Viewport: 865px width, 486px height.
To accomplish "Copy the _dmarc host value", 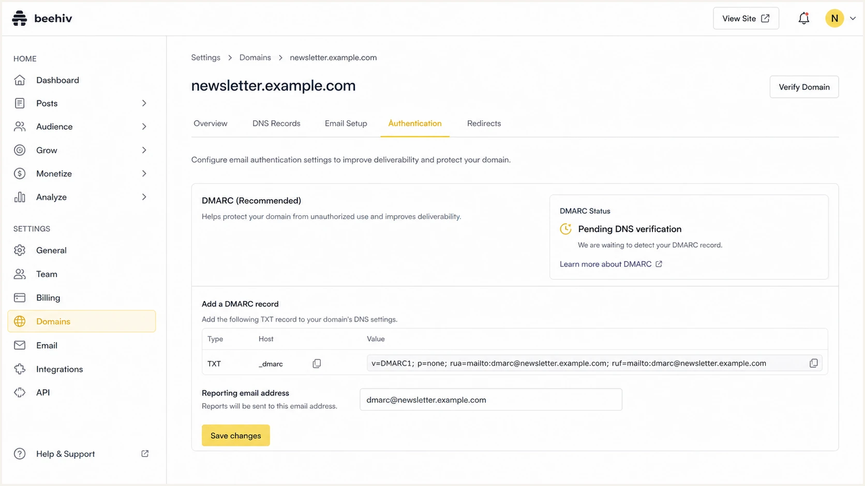I will pos(317,364).
